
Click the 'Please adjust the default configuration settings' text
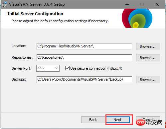(x=60, y=21)
